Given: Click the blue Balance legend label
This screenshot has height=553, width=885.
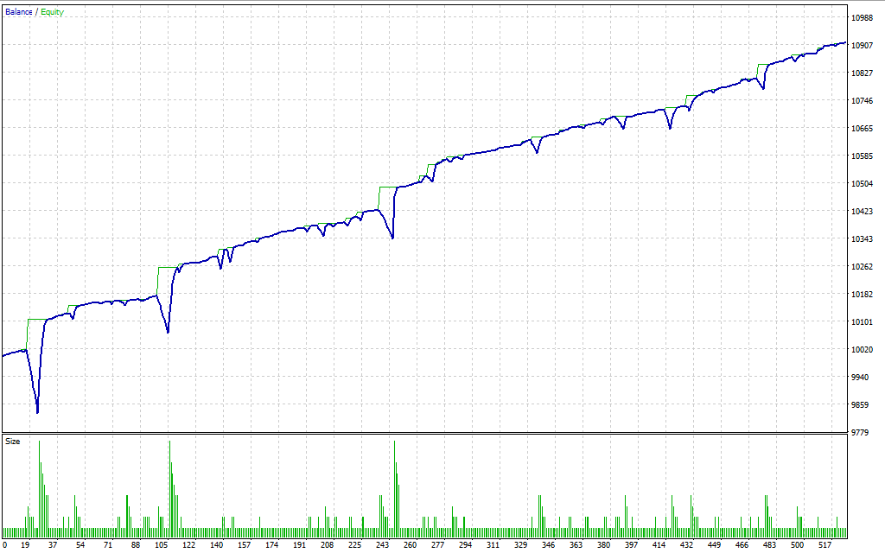Looking at the screenshot, I should tap(18, 12).
